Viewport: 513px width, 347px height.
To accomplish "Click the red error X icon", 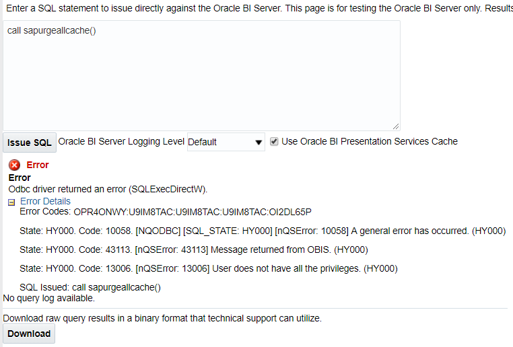I will pyautogui.click(x=14, y=165).
